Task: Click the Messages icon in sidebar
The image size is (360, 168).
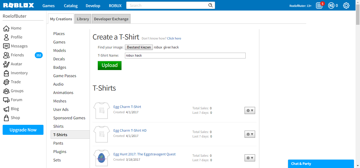Action: (6, 46)
